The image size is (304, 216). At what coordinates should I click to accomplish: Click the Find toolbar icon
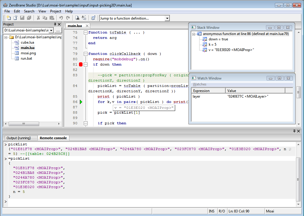77,18
